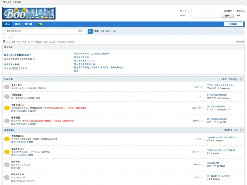Open the 用户名 login type dropdown
The height and width of the screenshot is (185, 247).
click(185, 11)
